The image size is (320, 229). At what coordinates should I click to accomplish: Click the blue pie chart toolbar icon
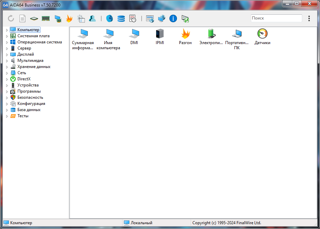(x=110, y=18)
